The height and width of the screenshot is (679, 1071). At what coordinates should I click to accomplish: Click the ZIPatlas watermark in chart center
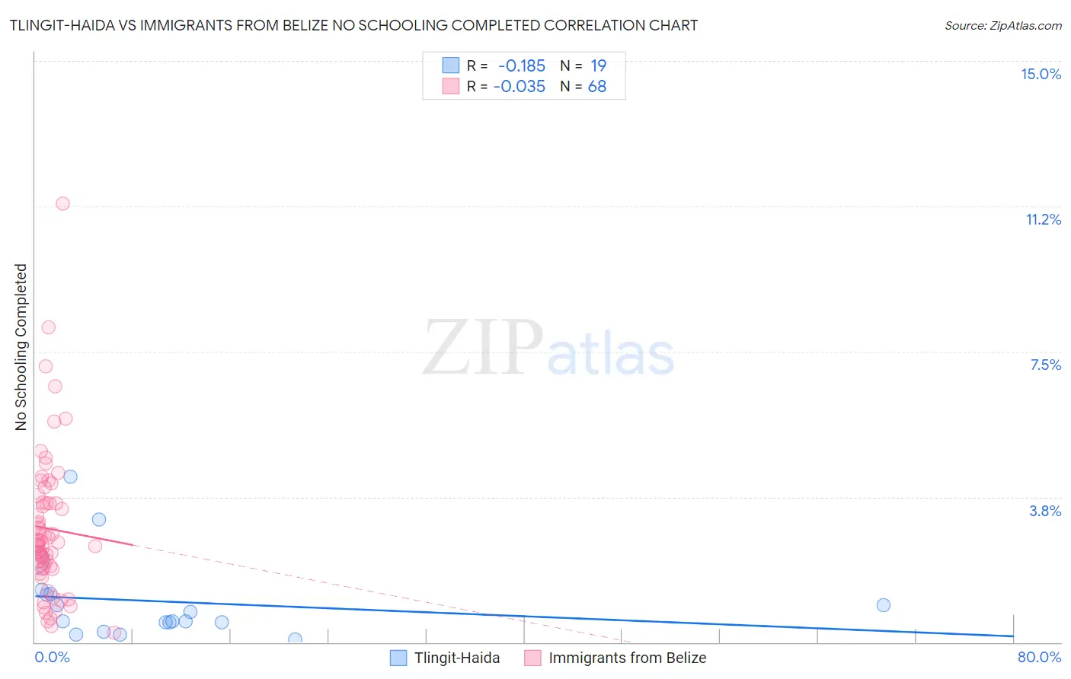click(x=548, y=349)
